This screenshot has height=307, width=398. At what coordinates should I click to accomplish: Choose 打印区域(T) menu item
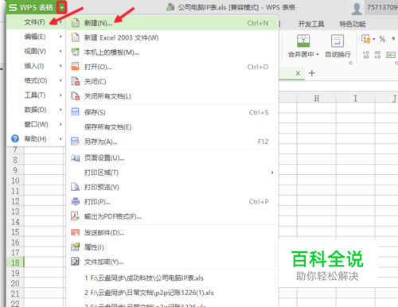pyautogui.click(x=101, y=173)
